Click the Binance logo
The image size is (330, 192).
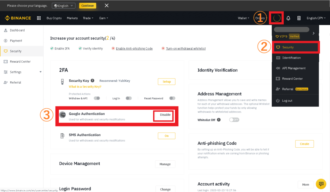point(18,18)
